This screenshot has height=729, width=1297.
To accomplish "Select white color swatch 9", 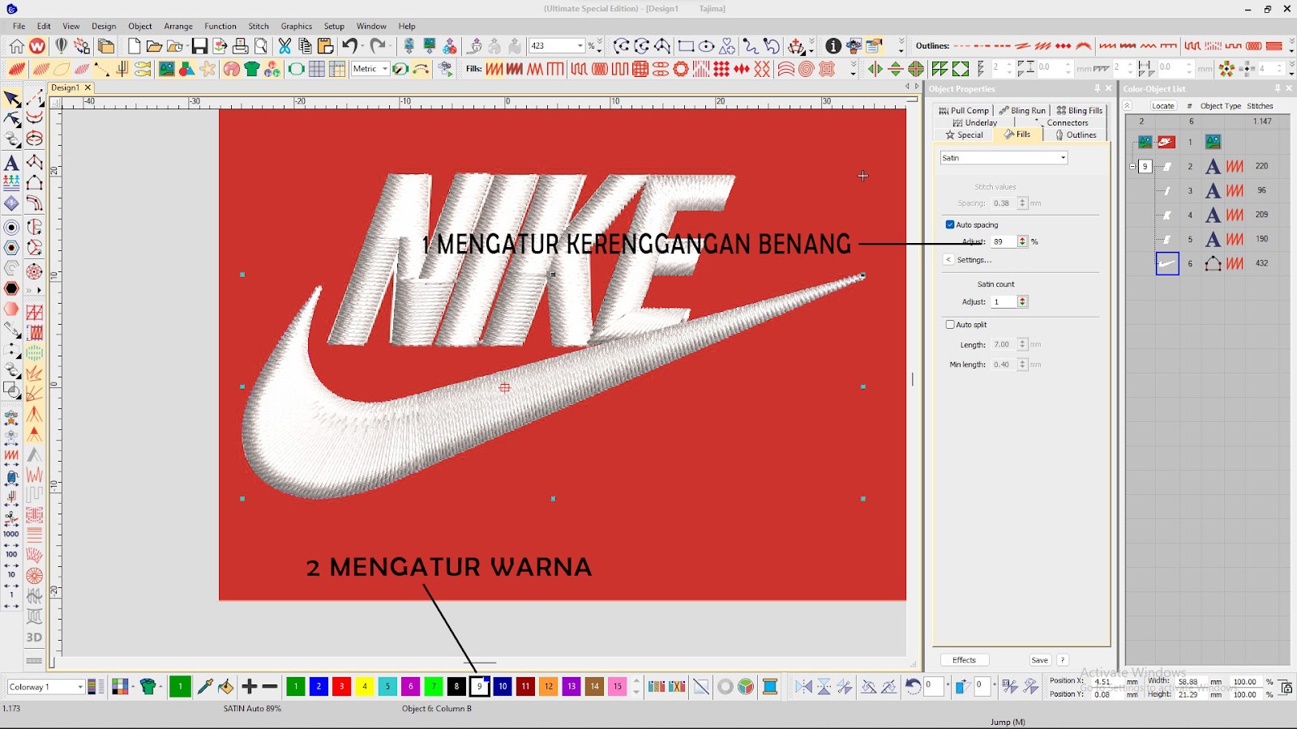I will (480, 687).
